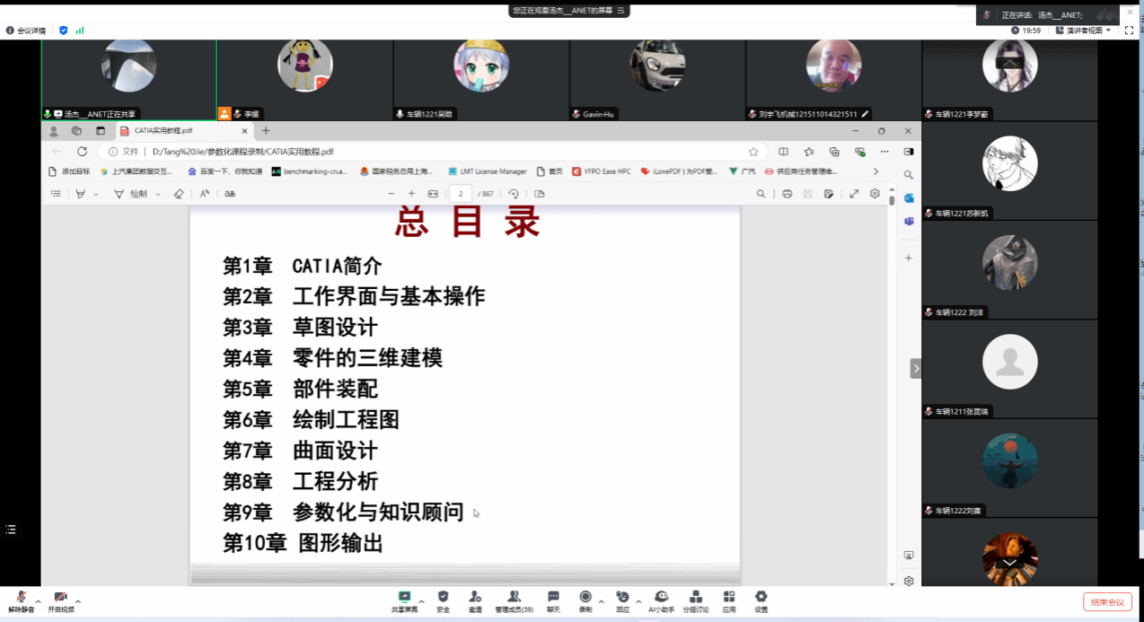Unmute microphone with 解除静音 button

pos(21,600)
